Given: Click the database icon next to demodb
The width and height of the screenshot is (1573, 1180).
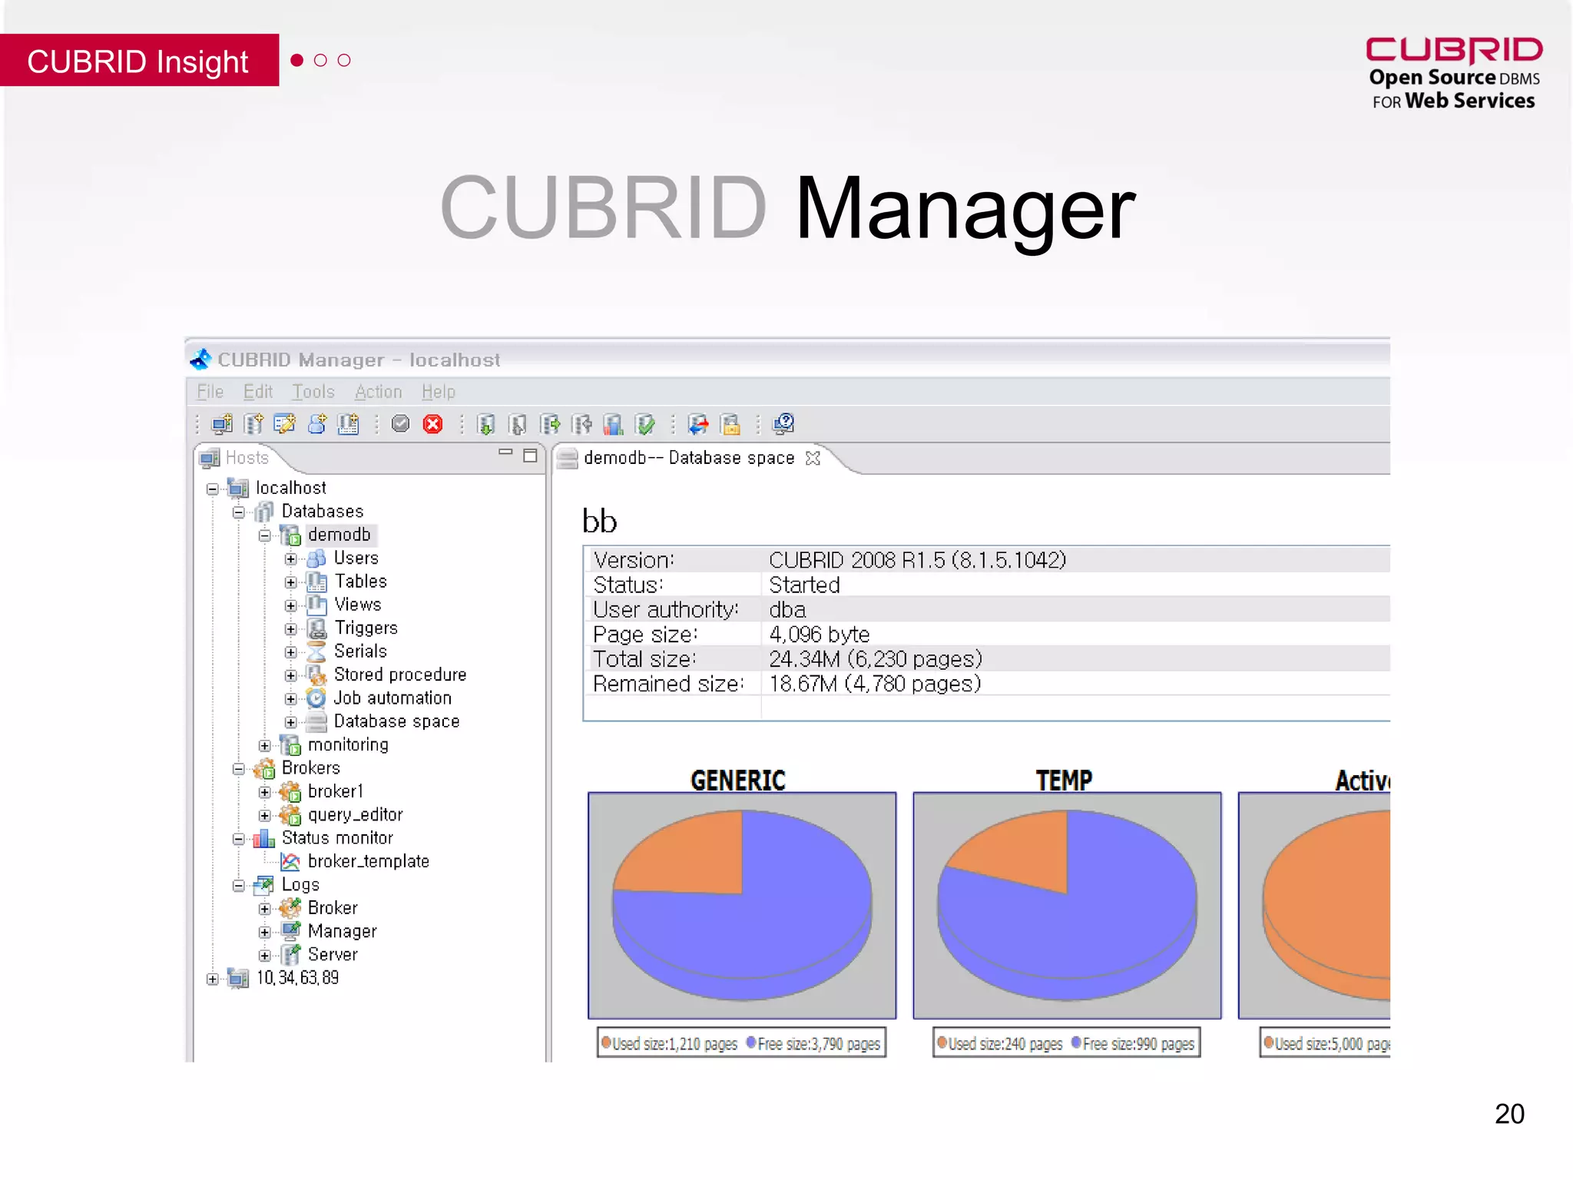Looking at the screenshot, I should (290, 535).
